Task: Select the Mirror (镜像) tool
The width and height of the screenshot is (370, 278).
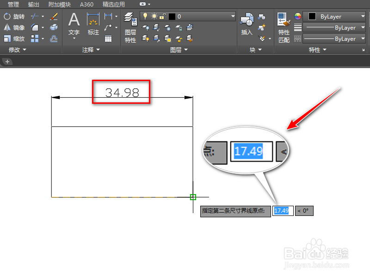Action: [14, 27]
